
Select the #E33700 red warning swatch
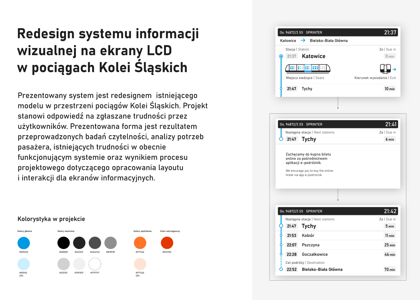pos(167,243)
